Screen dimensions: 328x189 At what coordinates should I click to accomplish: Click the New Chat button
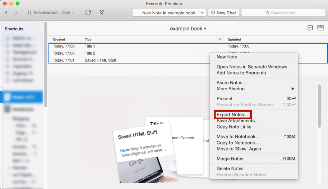coord(224,13)
